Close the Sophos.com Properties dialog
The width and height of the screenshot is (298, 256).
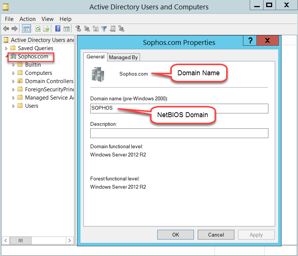268,40
